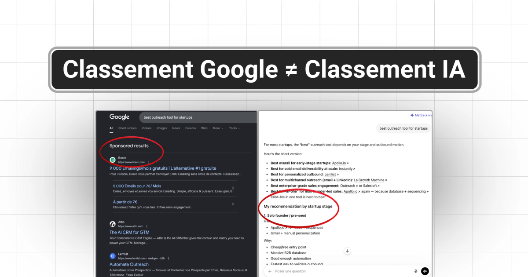Click the https://www.attio.com URL text
The width and height of the screenshot is (528, 277).
130,226
